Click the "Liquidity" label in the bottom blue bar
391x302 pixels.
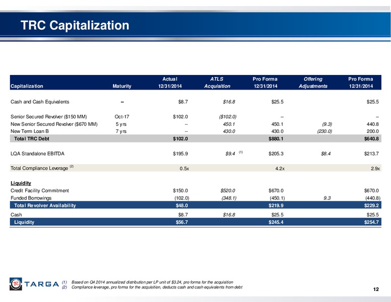pos(24,222)
